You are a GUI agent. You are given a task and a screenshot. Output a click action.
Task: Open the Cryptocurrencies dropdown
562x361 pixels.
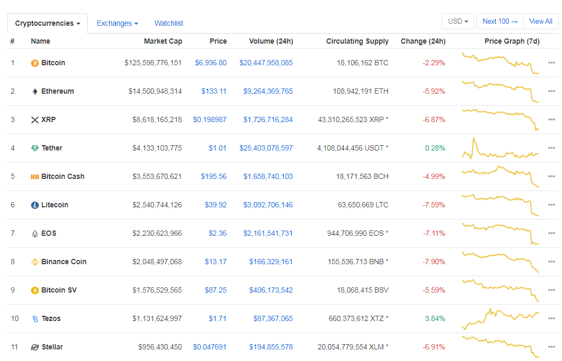click(x=47, y=23)
